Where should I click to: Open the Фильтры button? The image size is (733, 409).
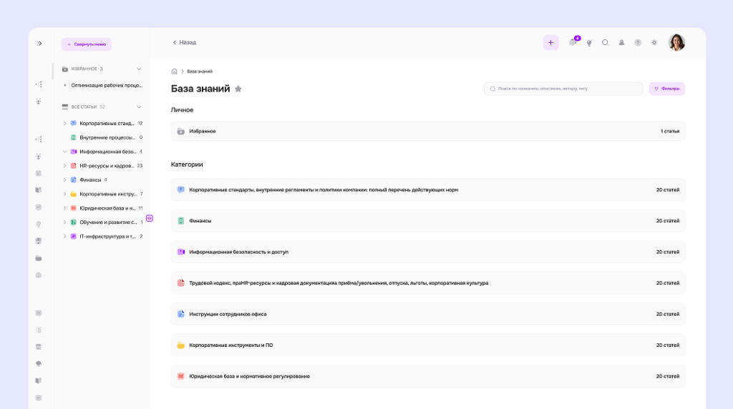(667, 89)
